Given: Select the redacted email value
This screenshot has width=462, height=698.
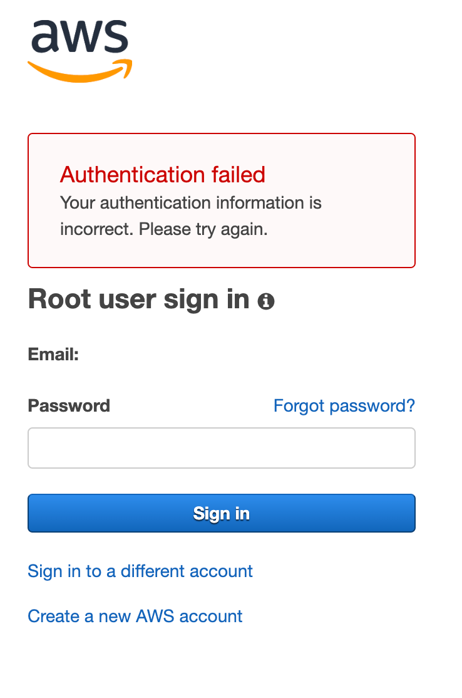Looking at the screenshot, I should tap(146, 353).
